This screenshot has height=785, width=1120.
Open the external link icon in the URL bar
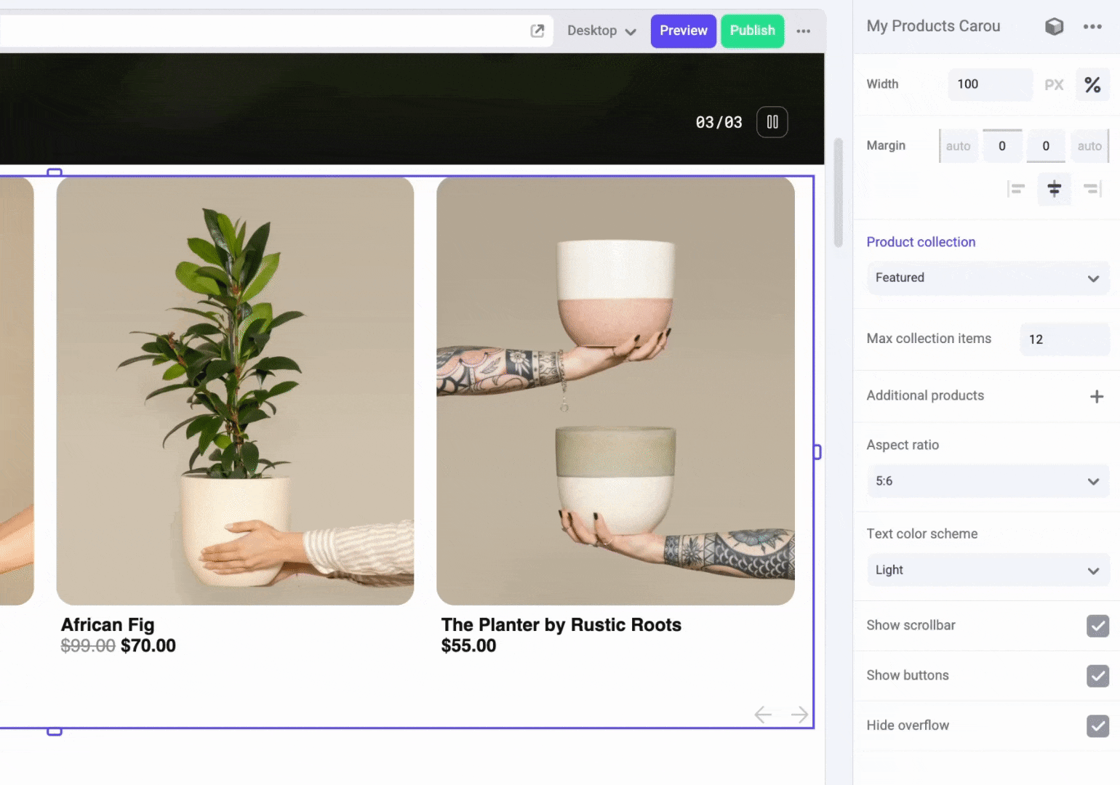pyautogui.click(x=537, y=31)
